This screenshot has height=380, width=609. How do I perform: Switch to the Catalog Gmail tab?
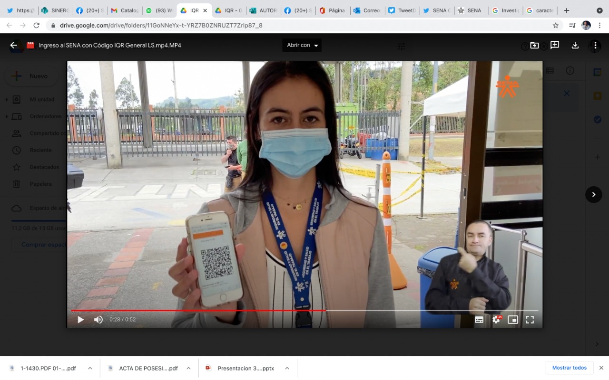(125, 10)
